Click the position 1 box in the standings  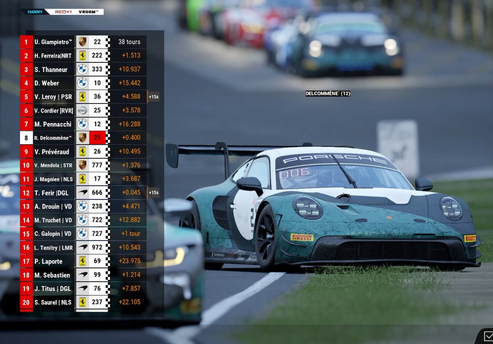point(26,42)
